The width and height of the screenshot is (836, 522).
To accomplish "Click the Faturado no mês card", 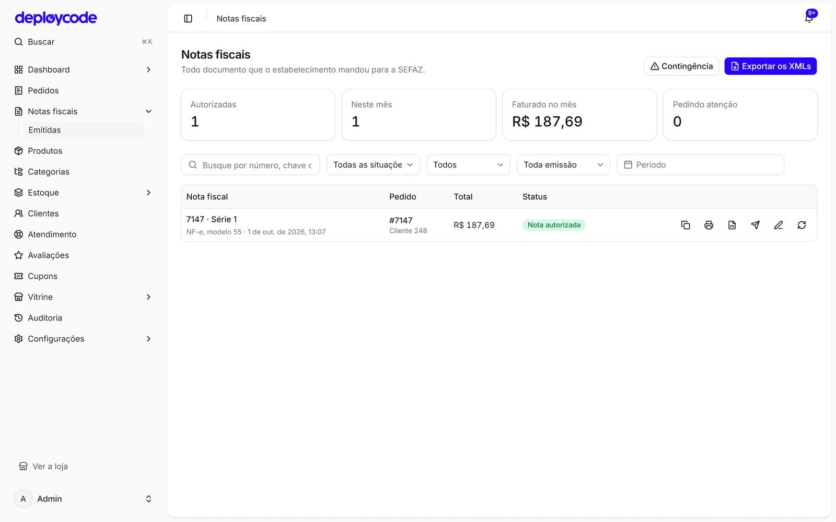I will coord(579,115).
